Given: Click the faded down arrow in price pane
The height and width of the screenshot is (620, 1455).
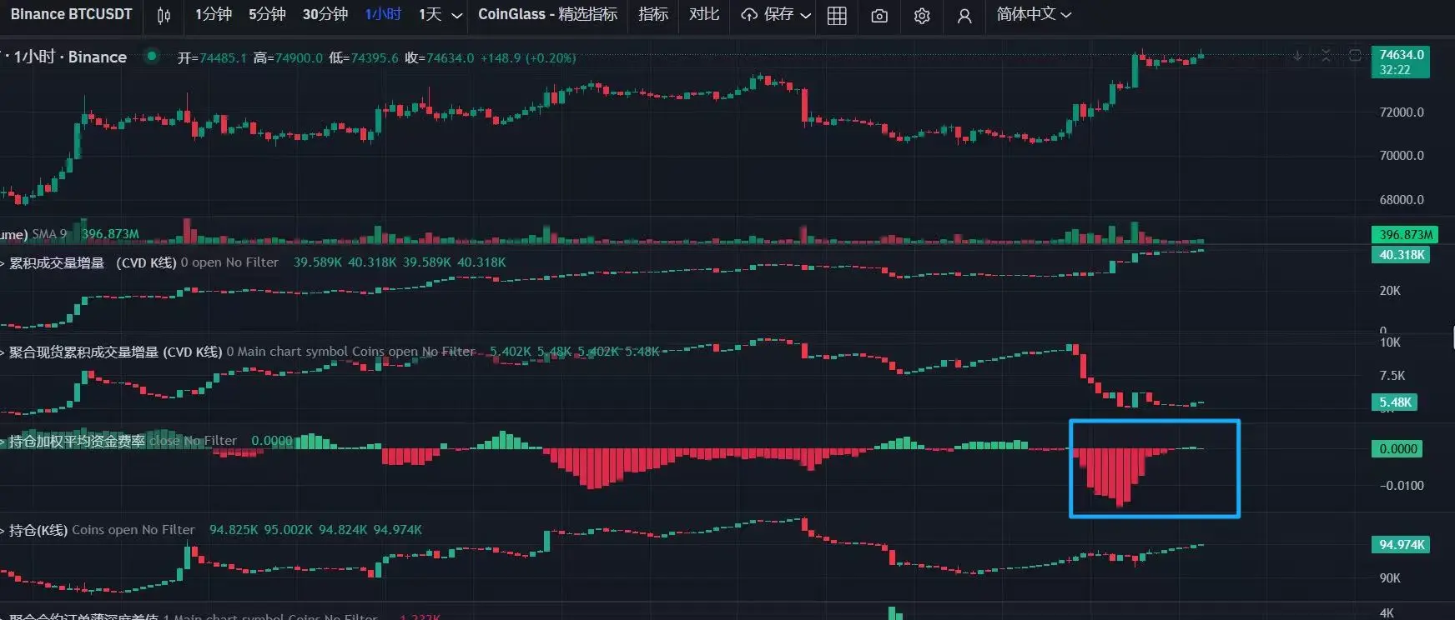Looking at the screenshot, I should click(x=1297, y=56).
